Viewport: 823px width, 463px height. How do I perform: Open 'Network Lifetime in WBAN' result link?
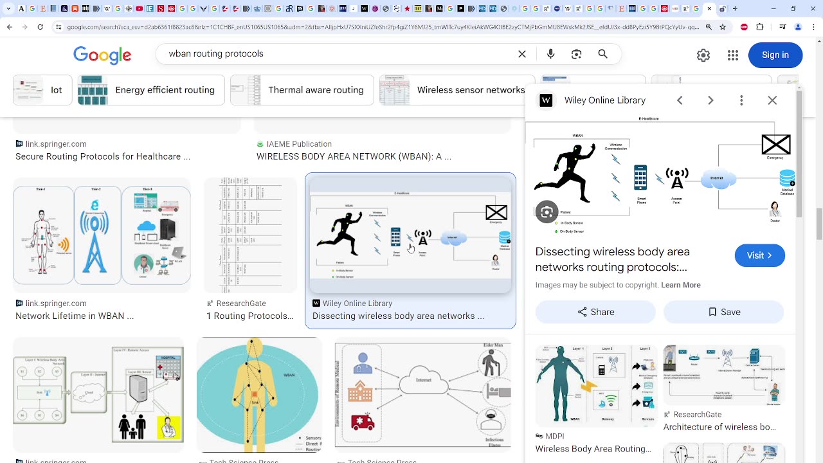(75, 316)
